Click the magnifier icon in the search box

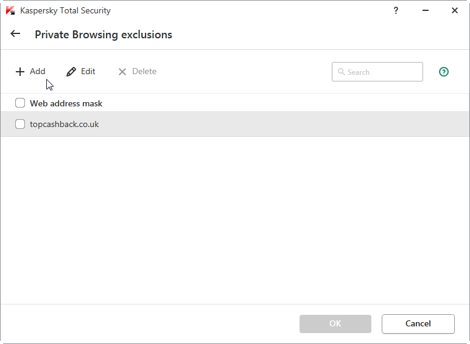[x=341, y=72]
